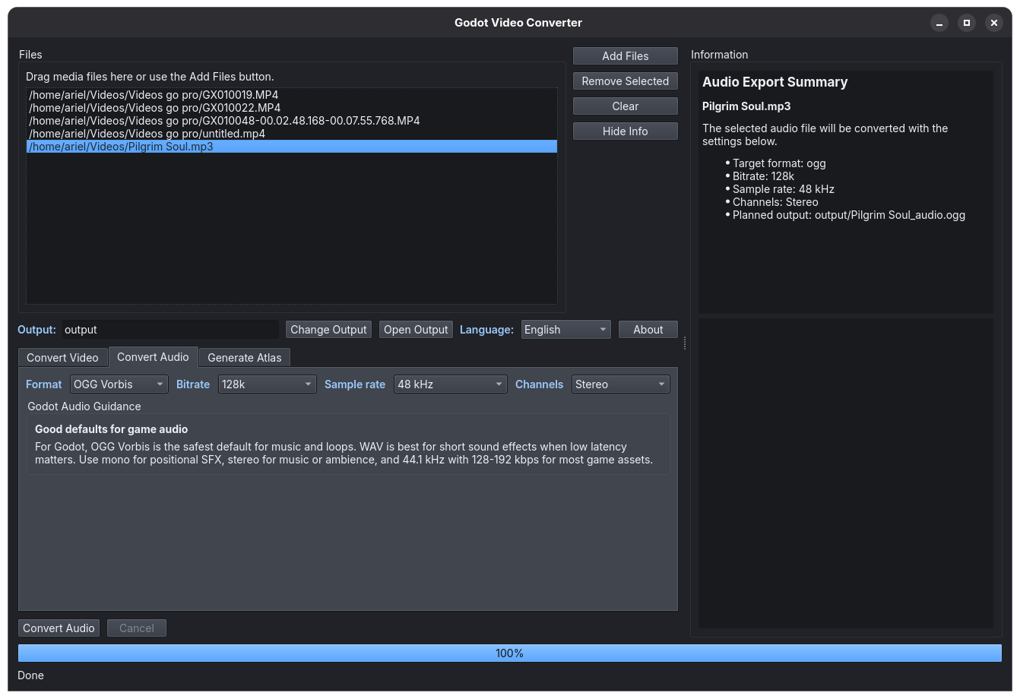Screen dimensions: 1020x699
Task: Open the Sample rate dropdown at 48 kHz
Action: 450,384
